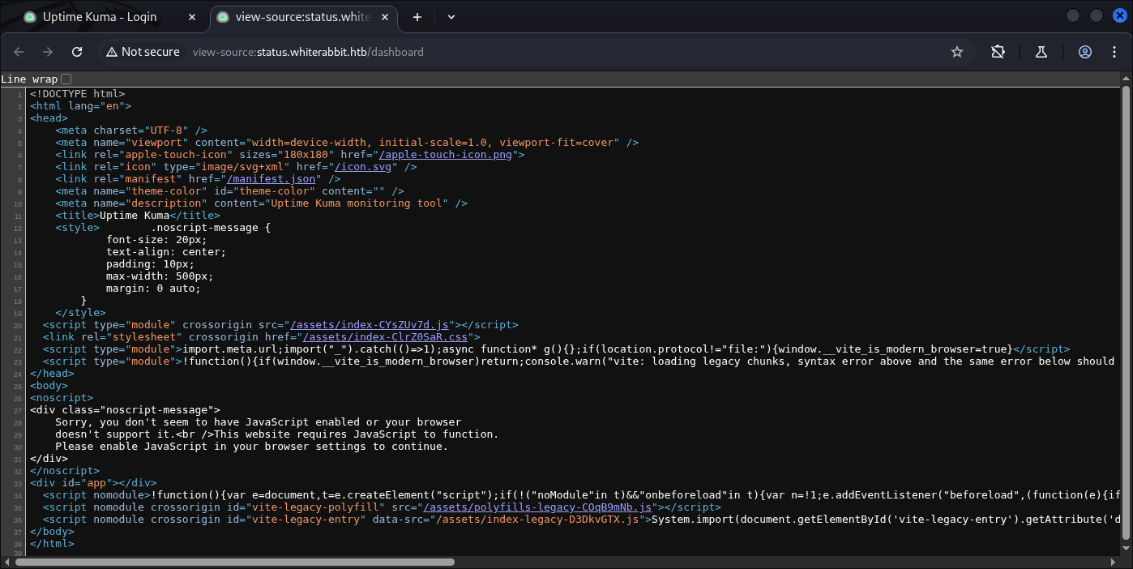This screenshot has width=1133, height=569.
Task: Open the three-dot browser menu
Action: tap(1113, 52)
